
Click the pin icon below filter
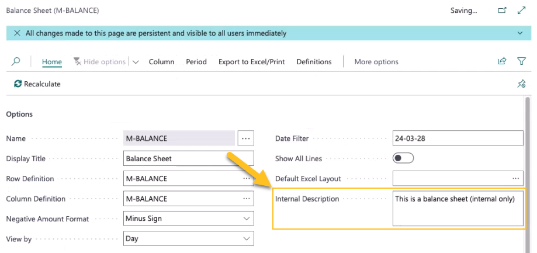click(521, 84)
